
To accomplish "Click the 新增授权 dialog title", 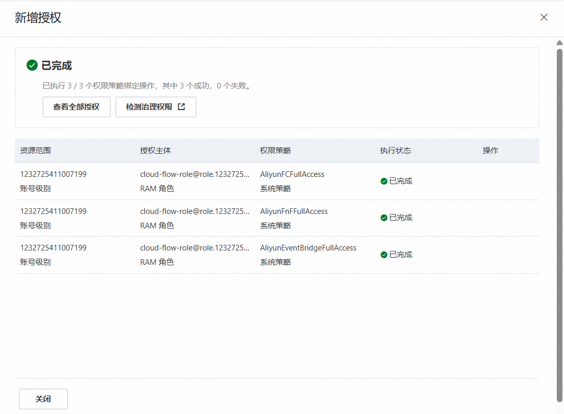I will tap(38, 17).
